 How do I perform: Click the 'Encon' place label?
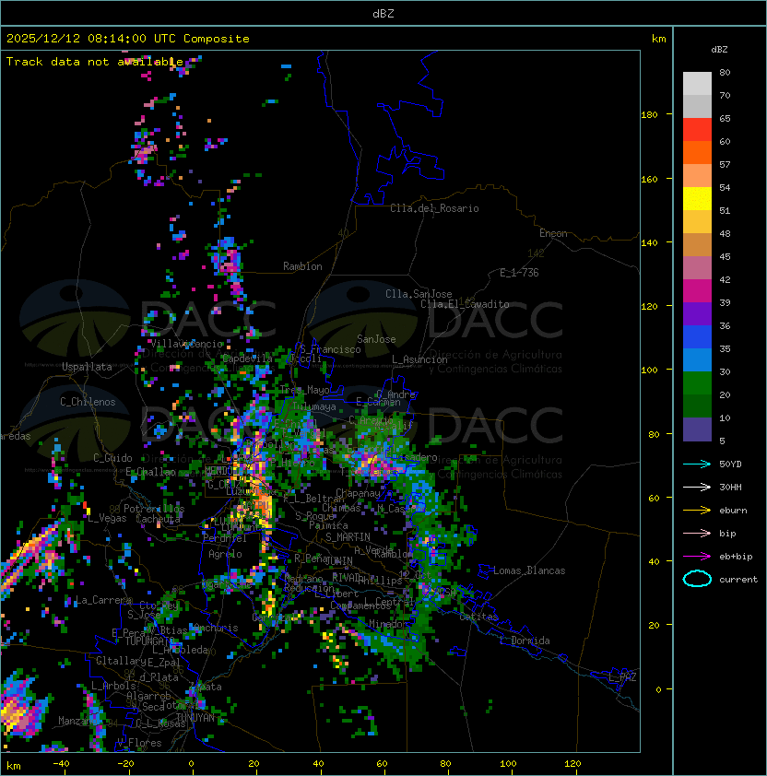[553, 233]
